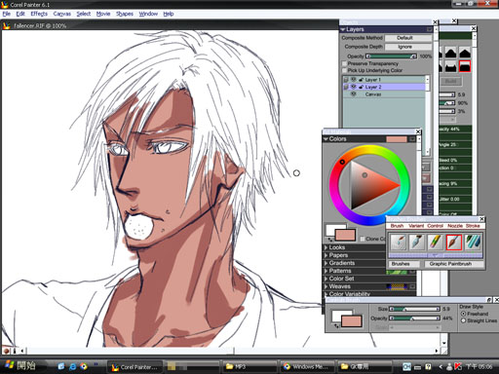Click the Chrome quick launch icon
Viewport: 499px width, 374px height.
pyautogui.click(x=84, y=367)
